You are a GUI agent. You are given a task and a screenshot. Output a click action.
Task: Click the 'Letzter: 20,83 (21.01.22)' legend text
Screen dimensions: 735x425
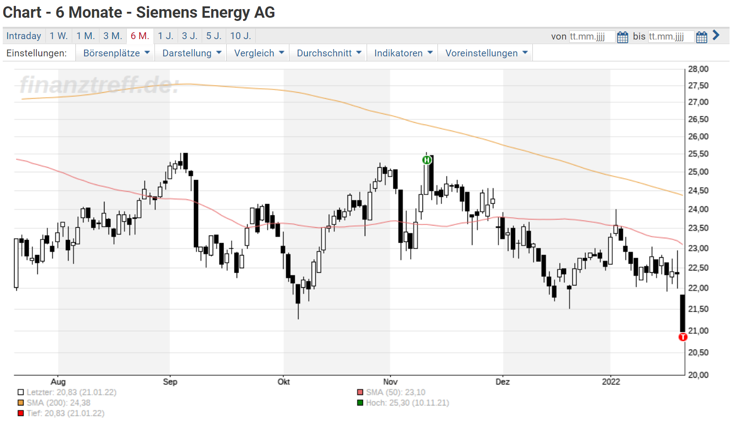(x=71, y=392)
